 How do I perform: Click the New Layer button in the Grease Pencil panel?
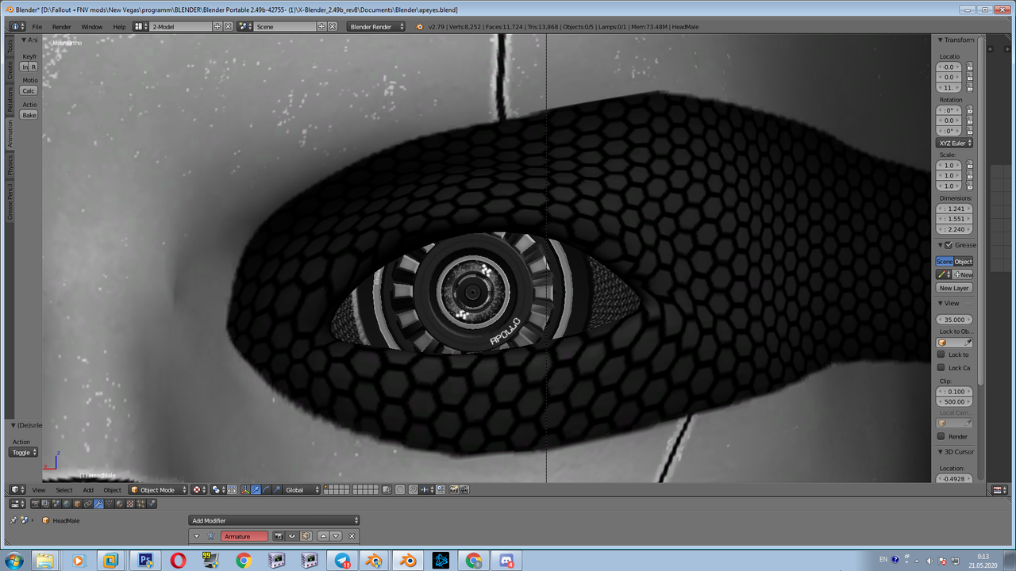pos(953,288)
